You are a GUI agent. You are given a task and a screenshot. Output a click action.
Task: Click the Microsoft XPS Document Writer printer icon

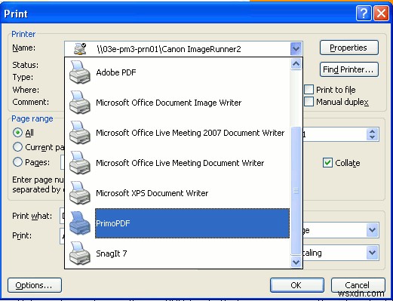point(79,193)
